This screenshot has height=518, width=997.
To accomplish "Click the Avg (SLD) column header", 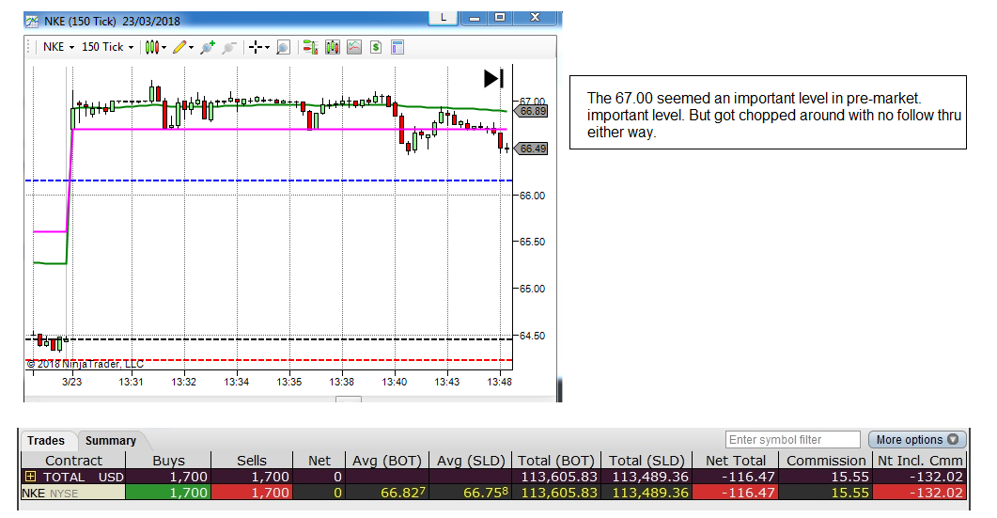I will (x=471, y=460).
